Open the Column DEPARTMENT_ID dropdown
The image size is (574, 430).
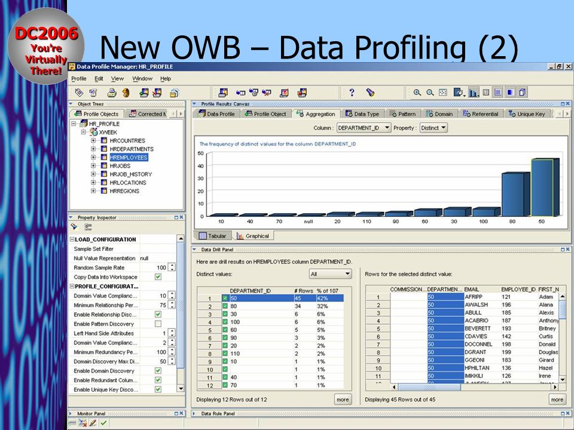364,128
